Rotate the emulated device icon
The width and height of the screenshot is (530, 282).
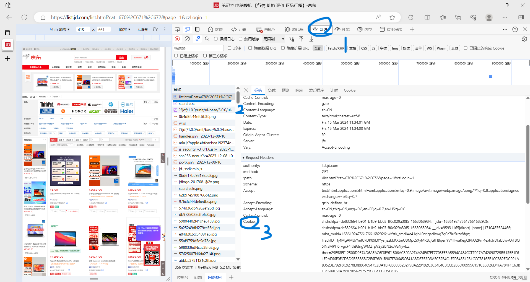[155, 29]
